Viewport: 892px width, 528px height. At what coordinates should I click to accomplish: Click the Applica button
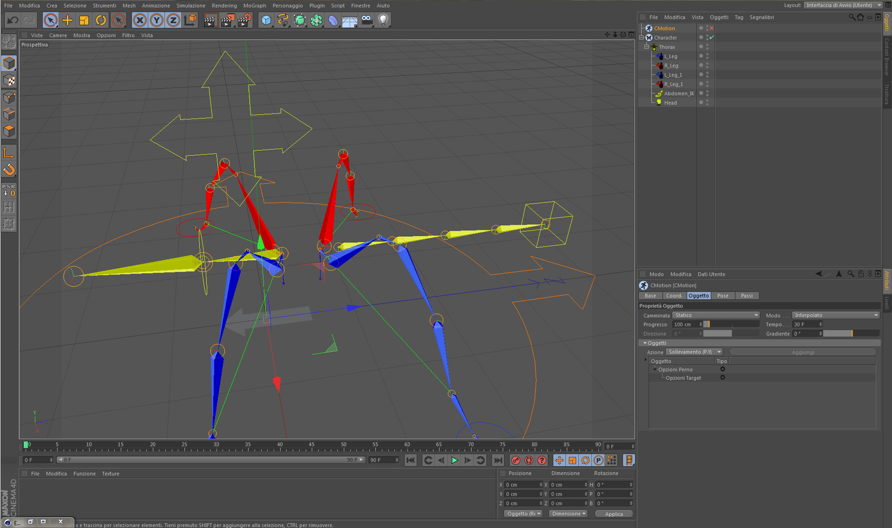point(614,514)
